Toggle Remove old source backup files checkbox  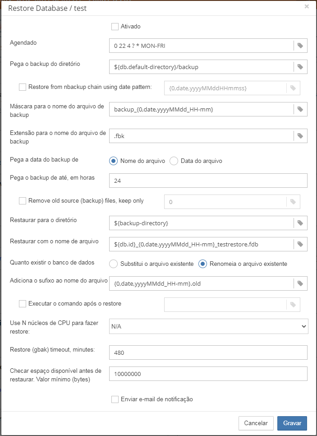click(23, 201)
